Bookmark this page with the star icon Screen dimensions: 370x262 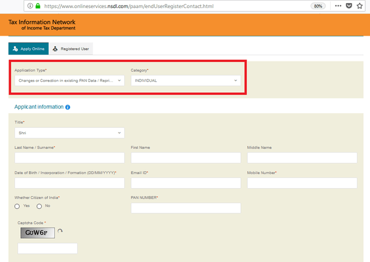(360, 6)
